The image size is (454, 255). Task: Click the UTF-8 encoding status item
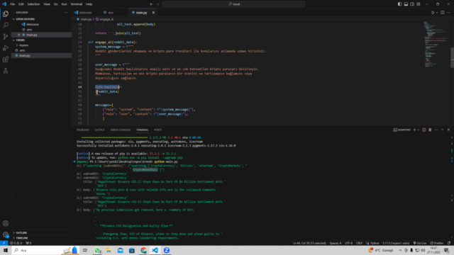point(348,243)
